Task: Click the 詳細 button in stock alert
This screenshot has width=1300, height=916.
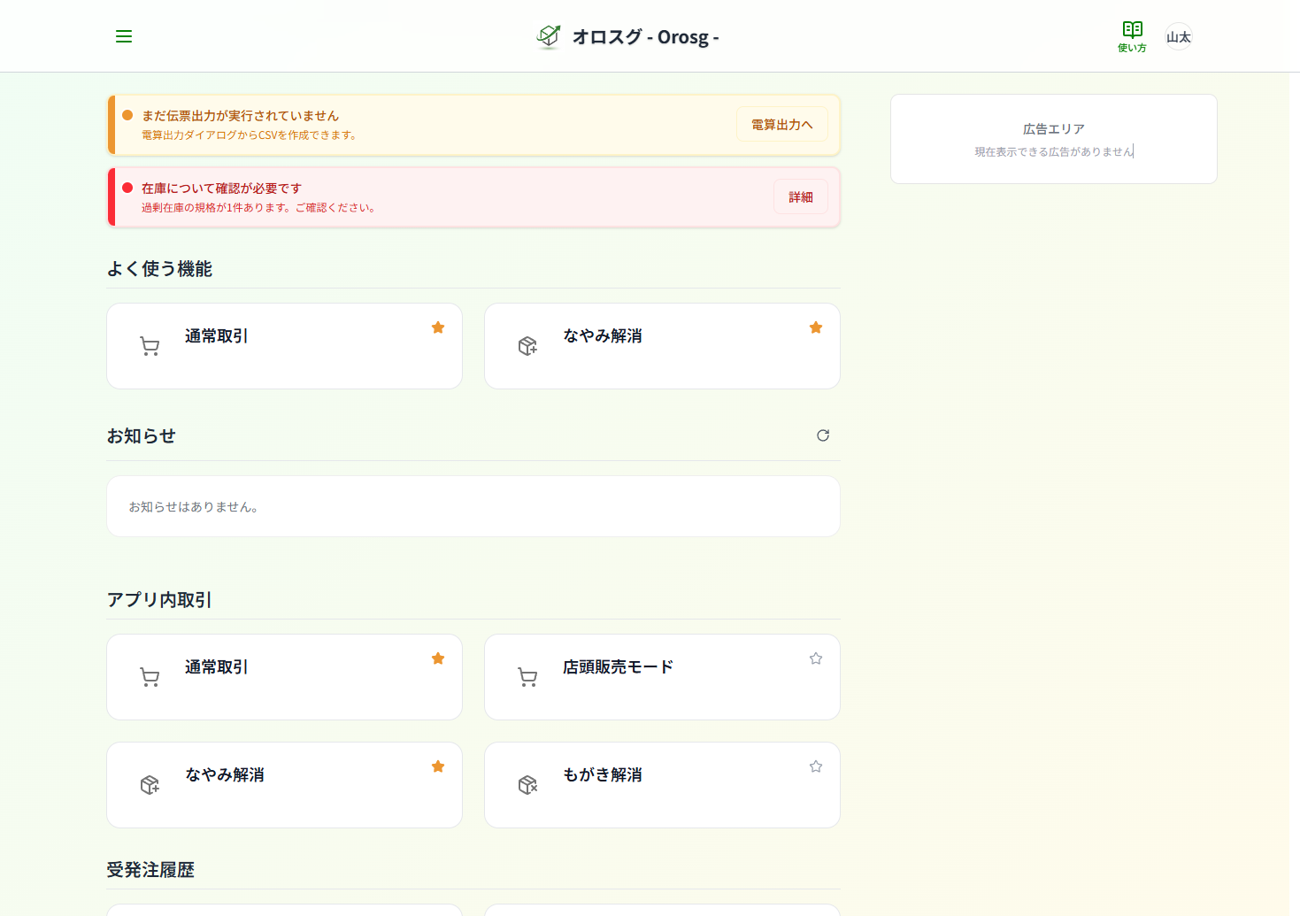Action: tap(800, 197)
